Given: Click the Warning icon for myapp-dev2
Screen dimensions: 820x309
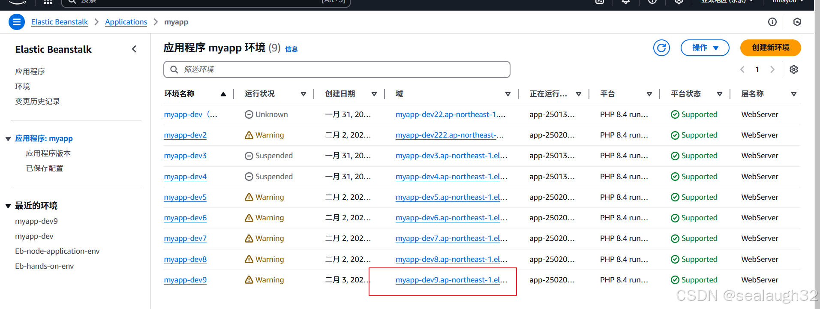Looking at the screenshot, I should pos(249,135).
